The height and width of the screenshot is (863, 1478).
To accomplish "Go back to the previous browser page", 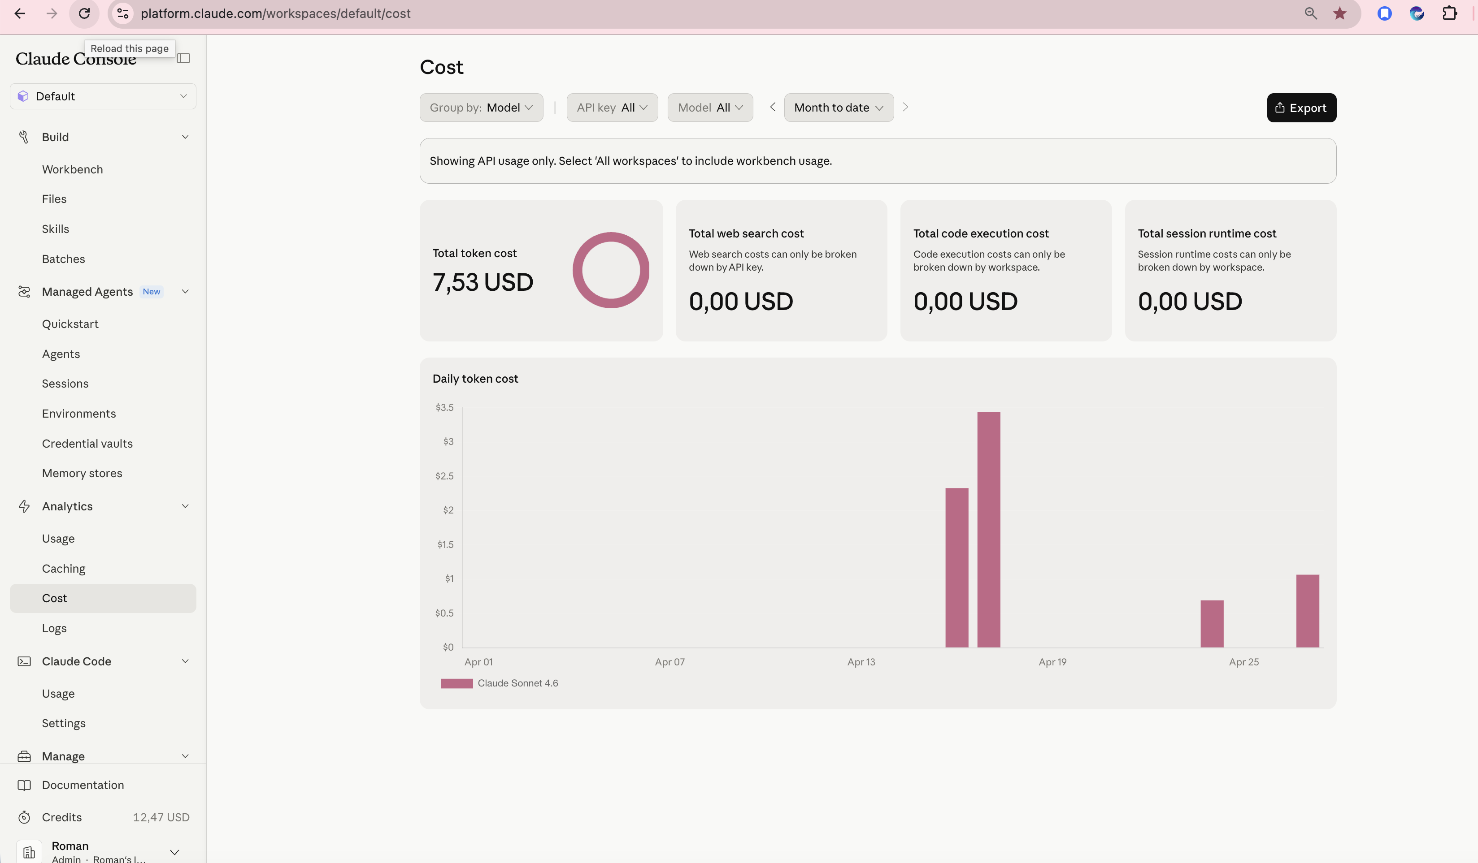I will (x=20, y=13).
